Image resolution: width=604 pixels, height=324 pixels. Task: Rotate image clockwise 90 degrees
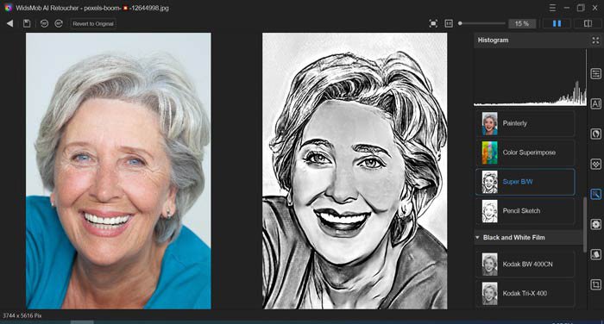coord(59,23)
